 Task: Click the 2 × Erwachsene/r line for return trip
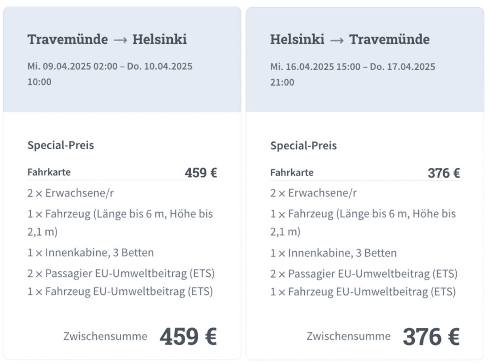(313, 193)
